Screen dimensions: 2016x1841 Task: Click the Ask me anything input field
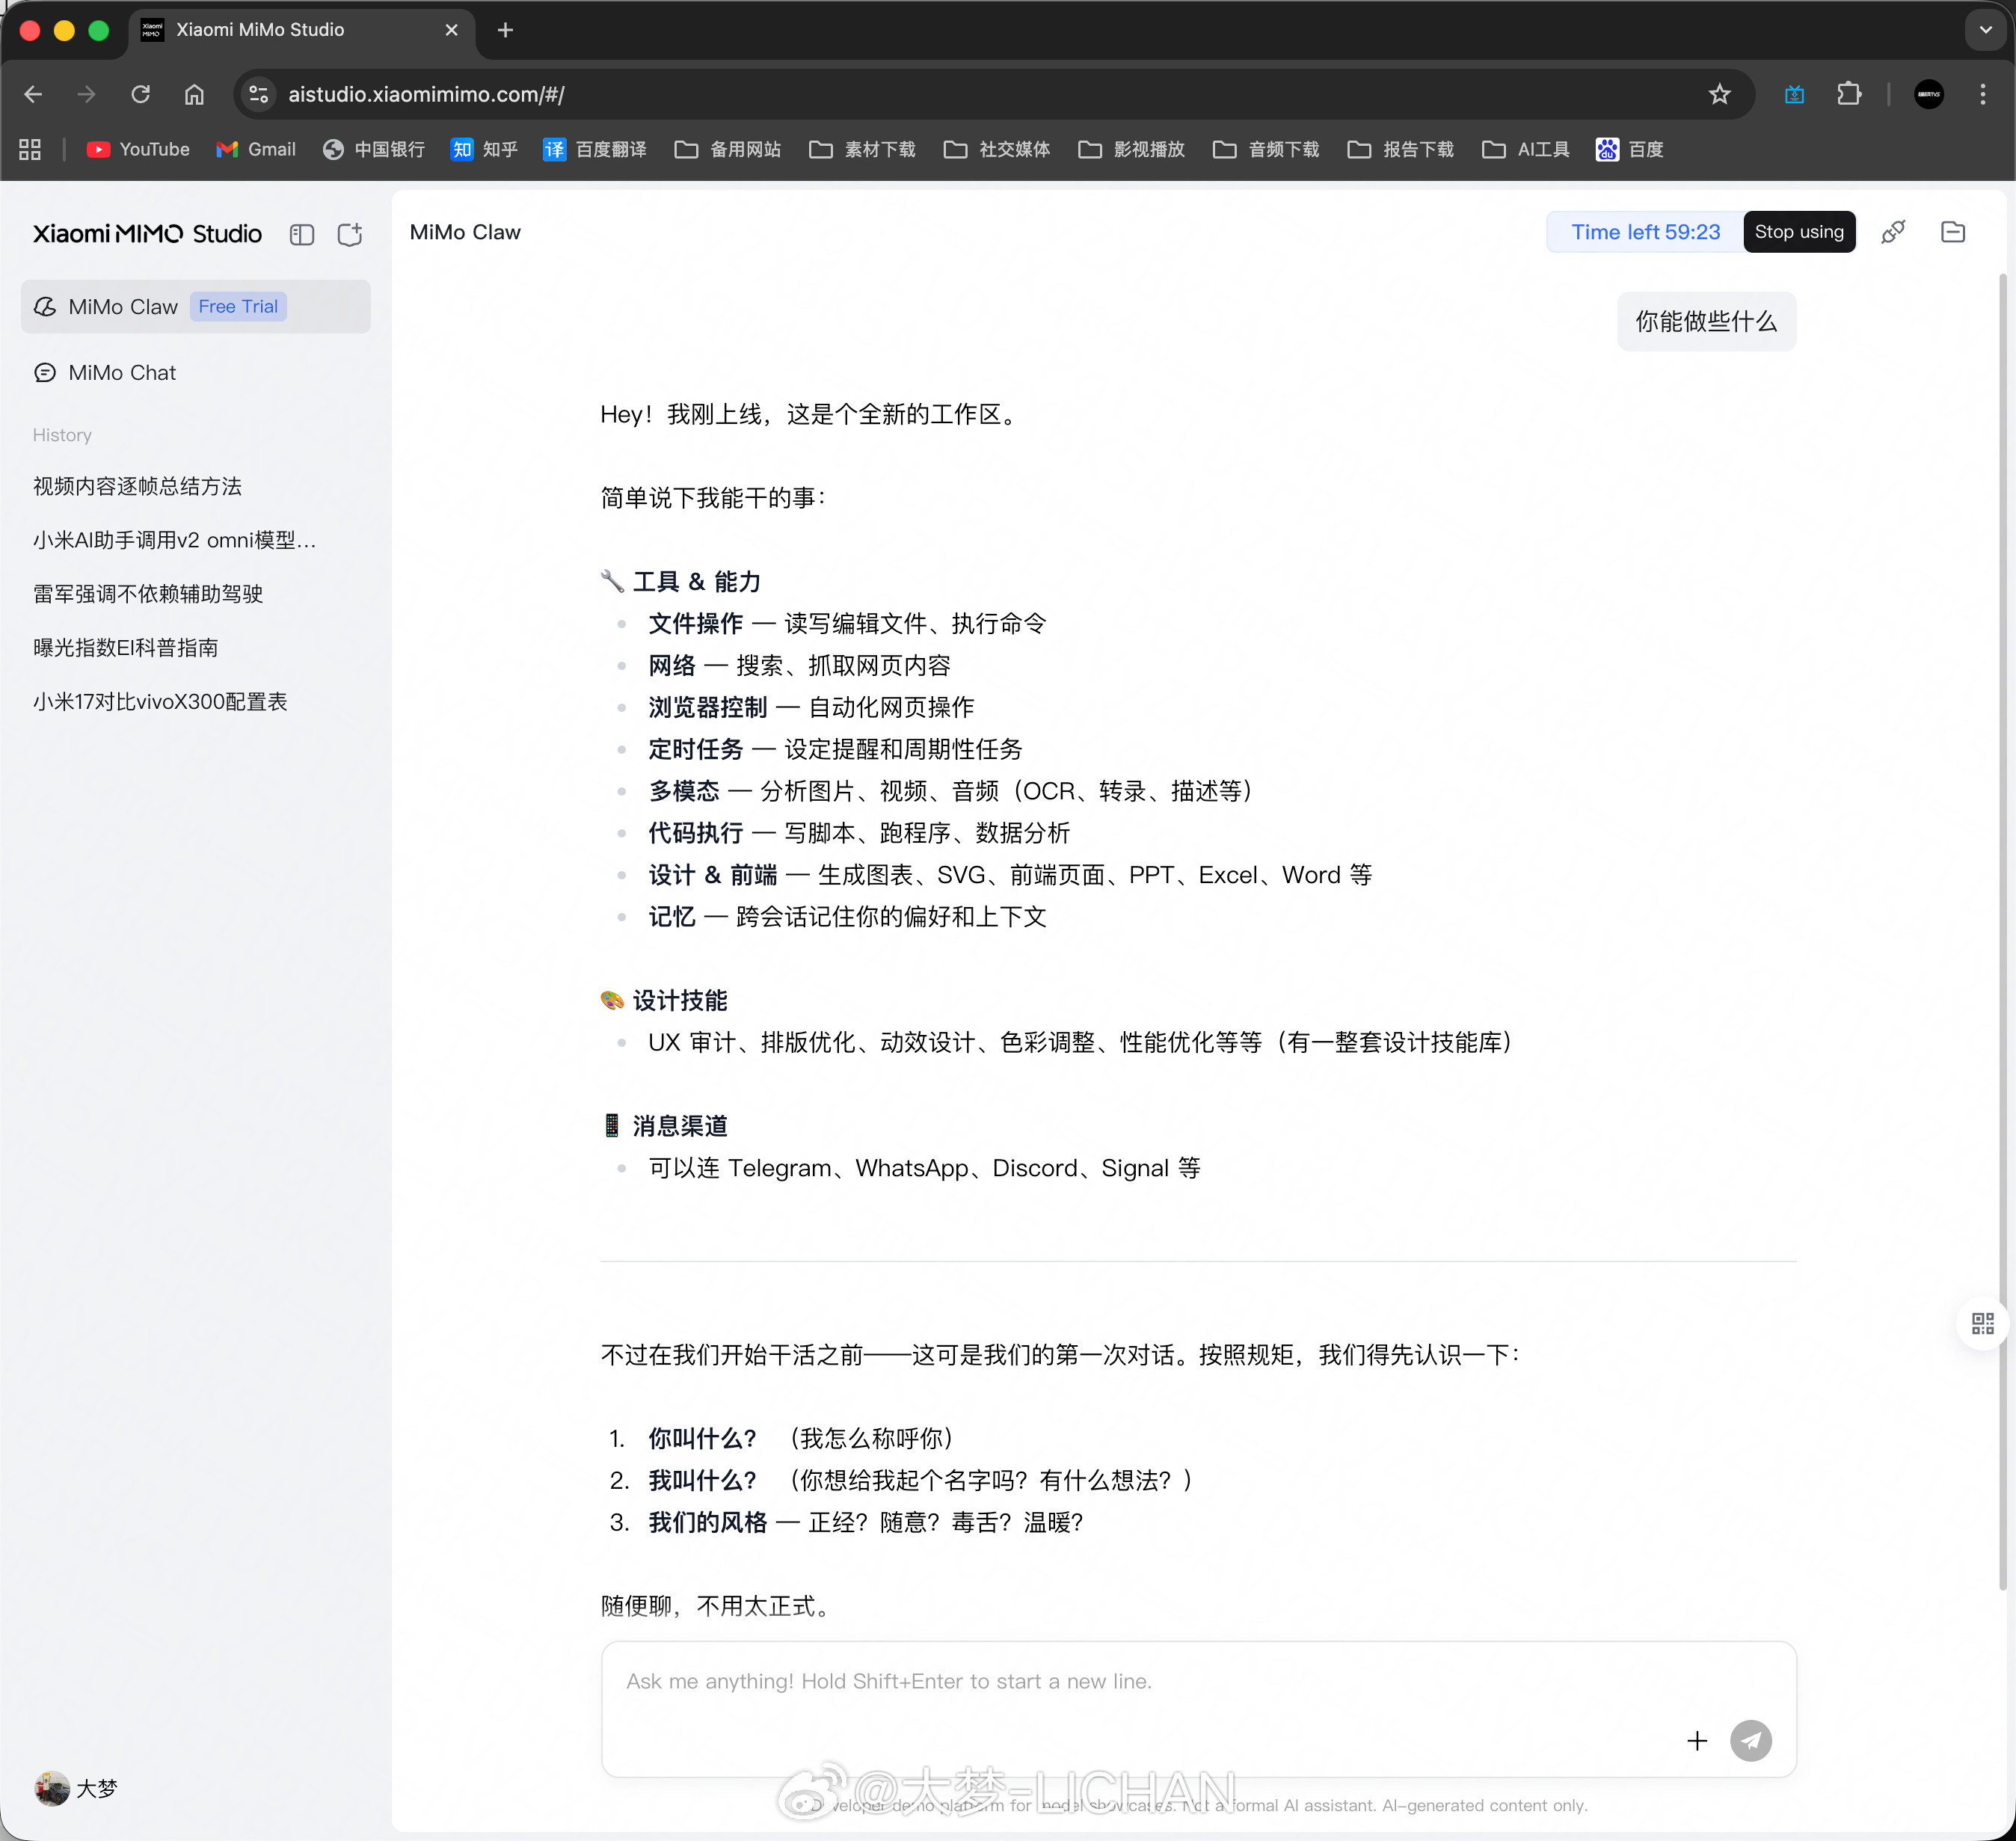pos(1100,1681)
